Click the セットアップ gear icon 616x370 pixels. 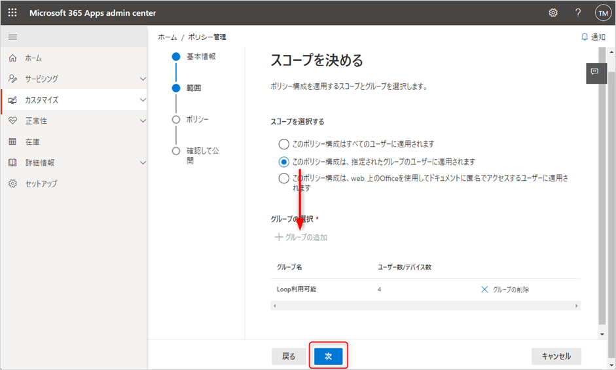point(12,183)
